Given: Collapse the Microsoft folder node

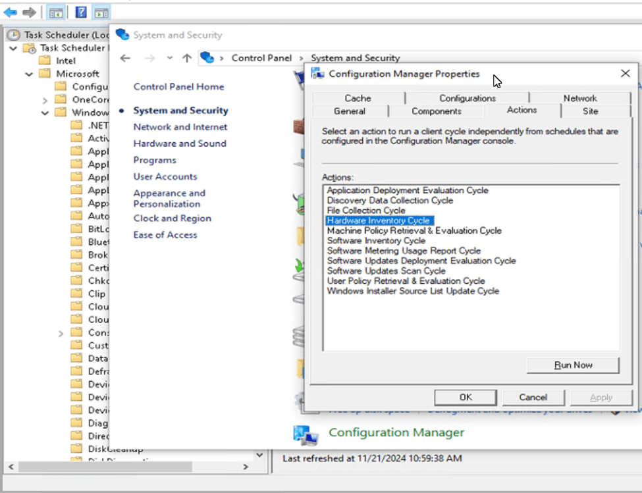Looking at the screenshot, I should (29, 74).
